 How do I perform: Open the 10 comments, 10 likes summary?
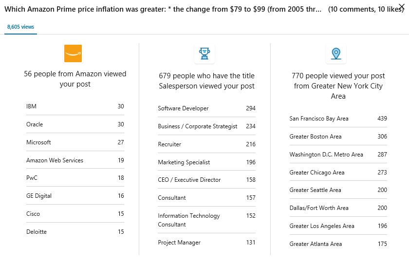tap(365, 9)
